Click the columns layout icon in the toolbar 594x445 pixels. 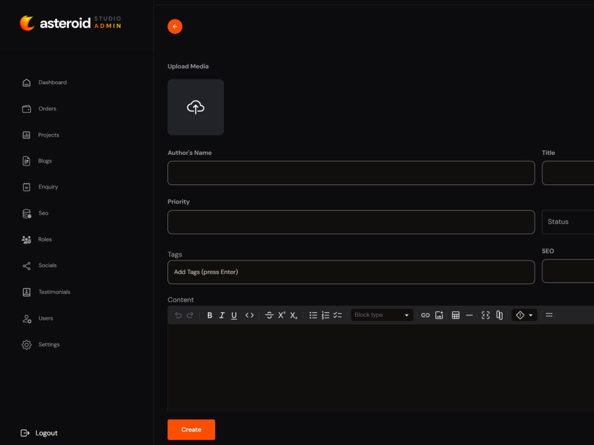(x=500, y=315)
